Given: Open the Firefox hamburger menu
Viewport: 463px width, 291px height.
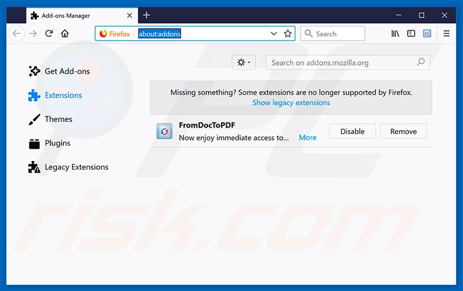Looking at the screenshot, I should click(x=447, y=33).
